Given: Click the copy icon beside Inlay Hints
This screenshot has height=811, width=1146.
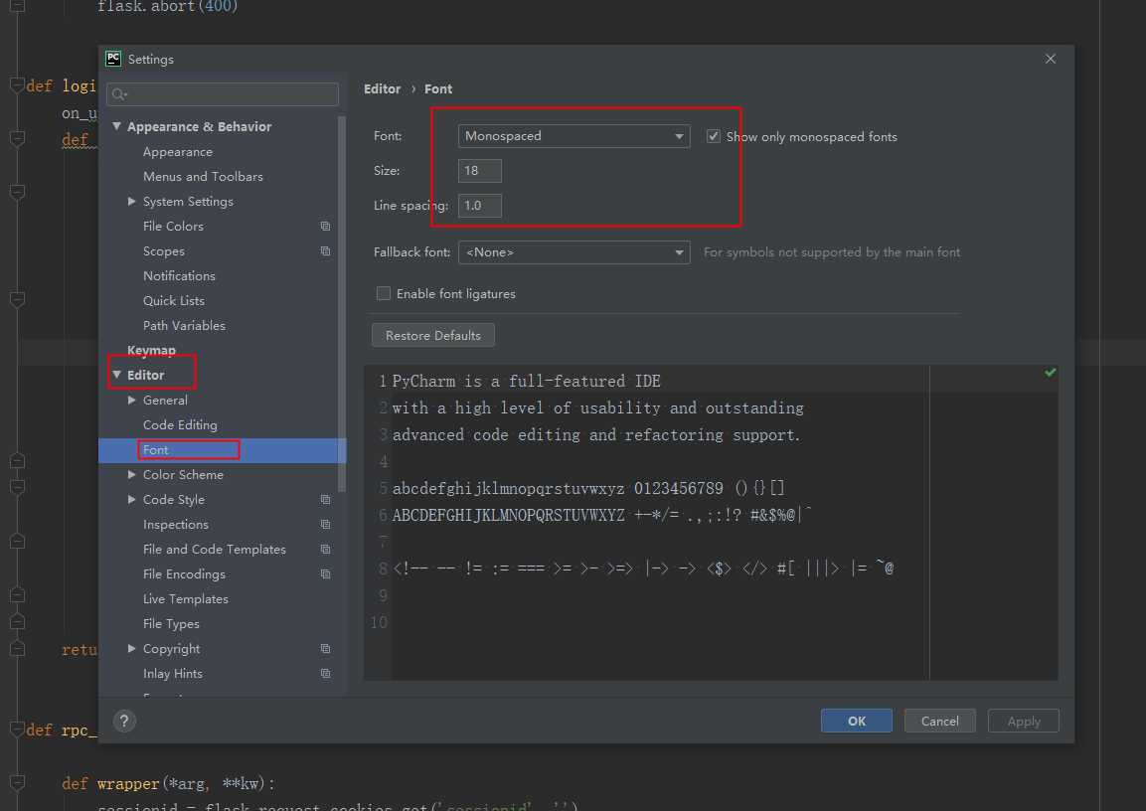Looking at the screenshot, I should (325, 674).
